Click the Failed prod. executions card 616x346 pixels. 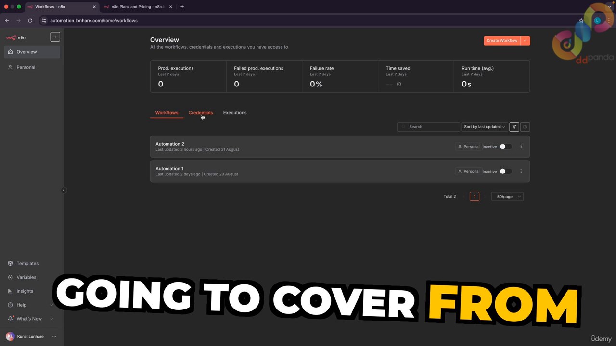(264, 76)
